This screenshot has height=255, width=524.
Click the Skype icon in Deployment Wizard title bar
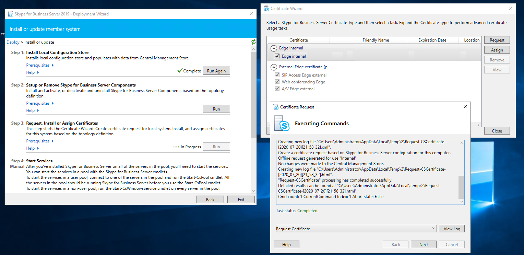click(x=10, y=14)
